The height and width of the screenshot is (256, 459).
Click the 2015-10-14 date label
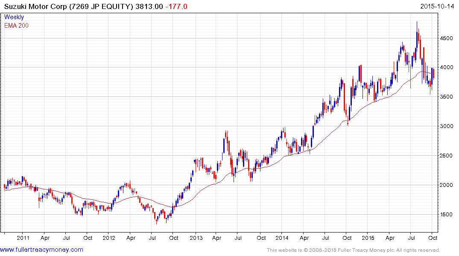pos(437,6)
